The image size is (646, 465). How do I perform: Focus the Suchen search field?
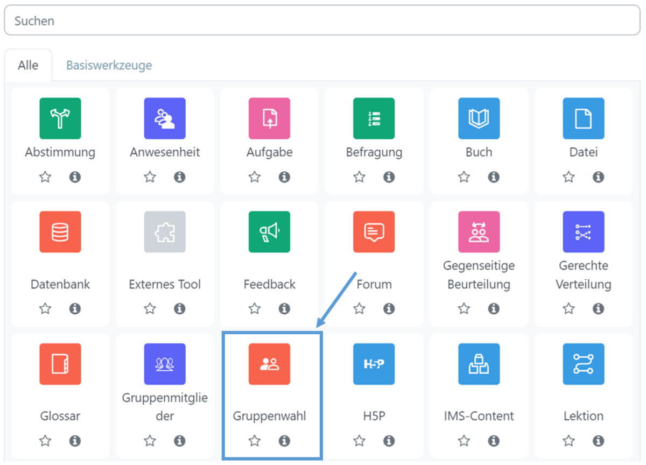[323, 21]
